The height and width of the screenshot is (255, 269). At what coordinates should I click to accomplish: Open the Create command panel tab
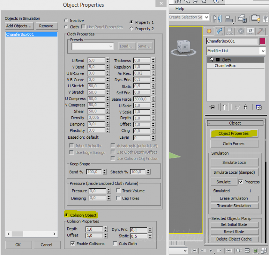pyautogui.click(x=209, y=31)
